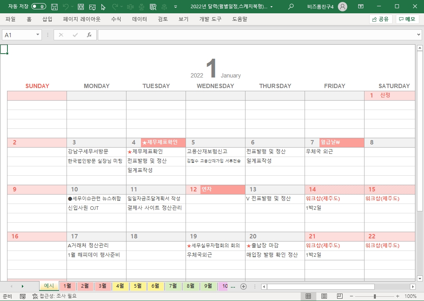Click the search magnifier icon

[291, 7]
